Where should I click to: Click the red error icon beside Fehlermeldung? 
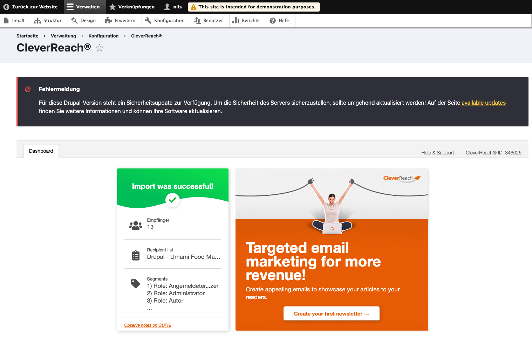coord(28,89)
